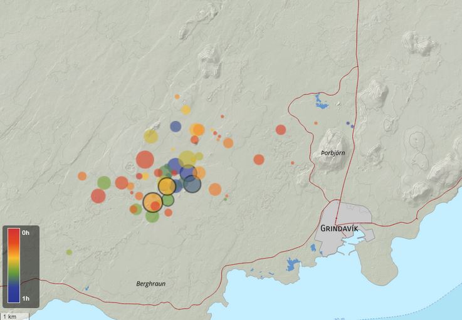Click the northernmost small orange quake dot
The image size is (462, 320).
(177, 96)
